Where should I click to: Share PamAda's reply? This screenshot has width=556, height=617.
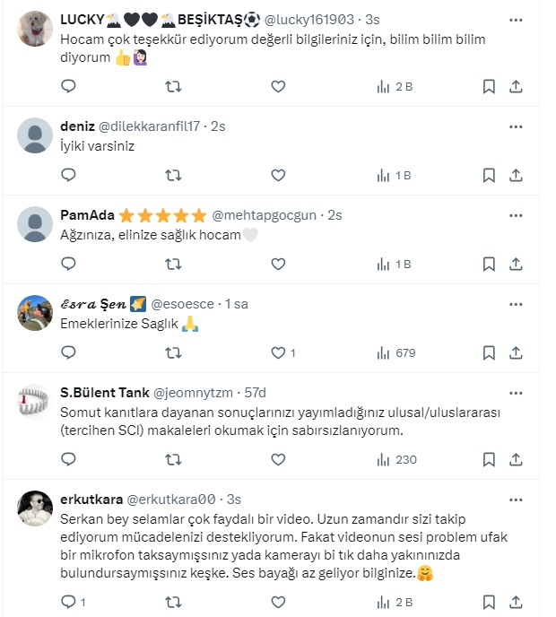516,265
